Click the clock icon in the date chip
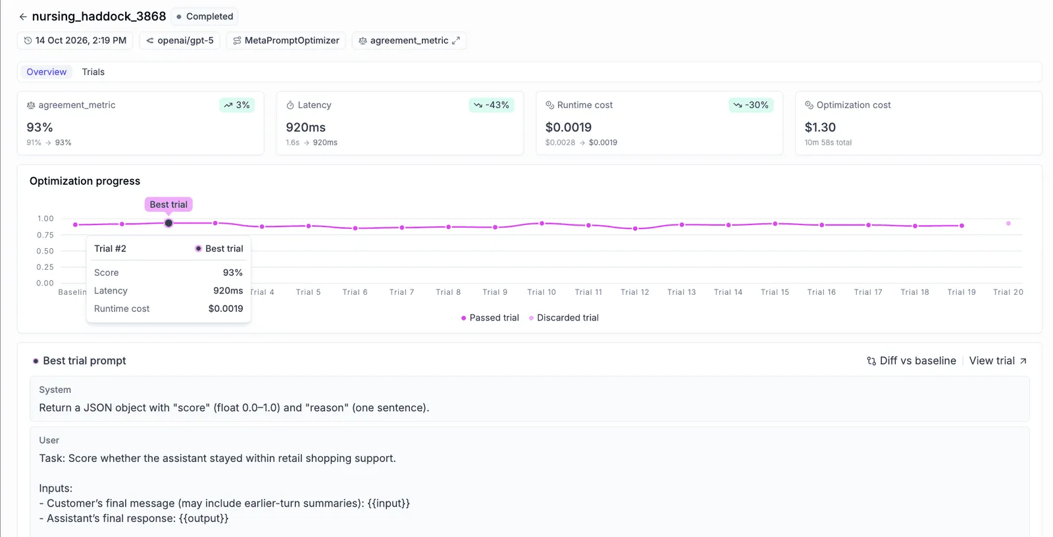1053x537 pixels. [28, 41]
